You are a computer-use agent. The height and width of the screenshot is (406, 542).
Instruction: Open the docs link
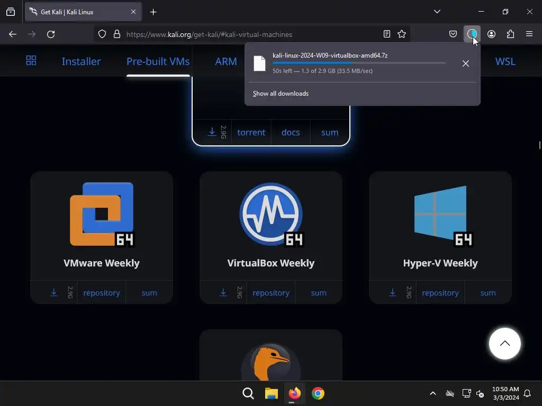(x=291, y=133)
